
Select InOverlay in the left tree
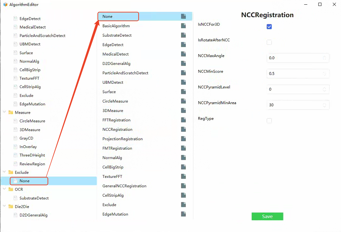tap(28, 147)
